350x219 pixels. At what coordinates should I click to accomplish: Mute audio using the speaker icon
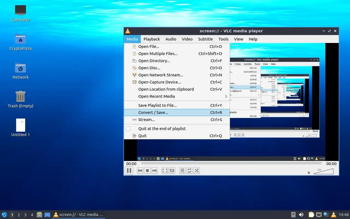[309, 173]
